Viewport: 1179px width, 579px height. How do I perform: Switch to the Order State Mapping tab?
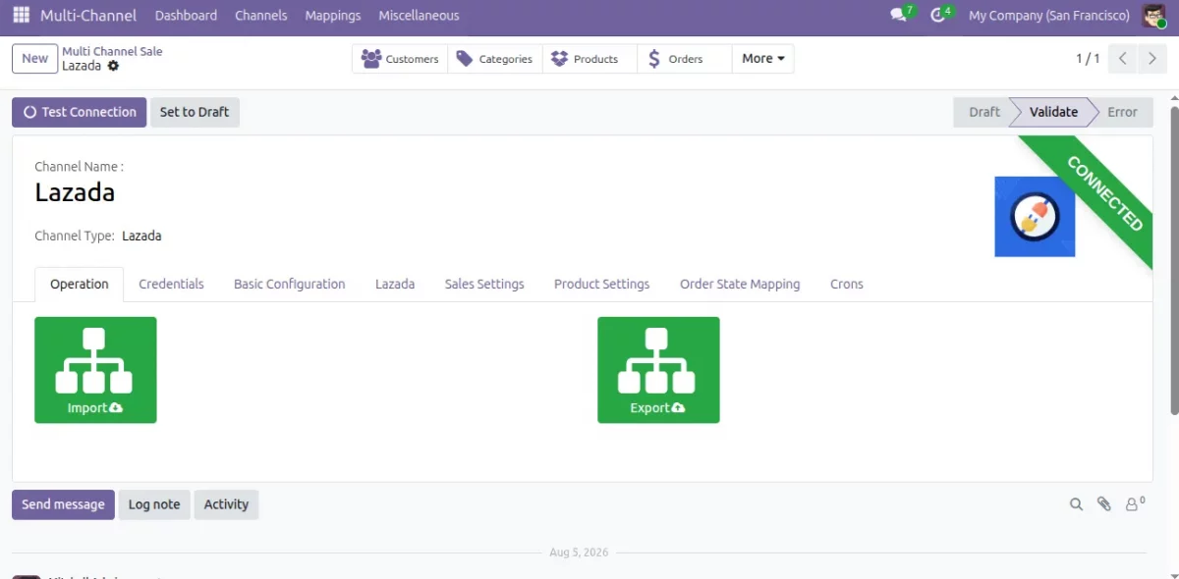[x=740, y=284]
